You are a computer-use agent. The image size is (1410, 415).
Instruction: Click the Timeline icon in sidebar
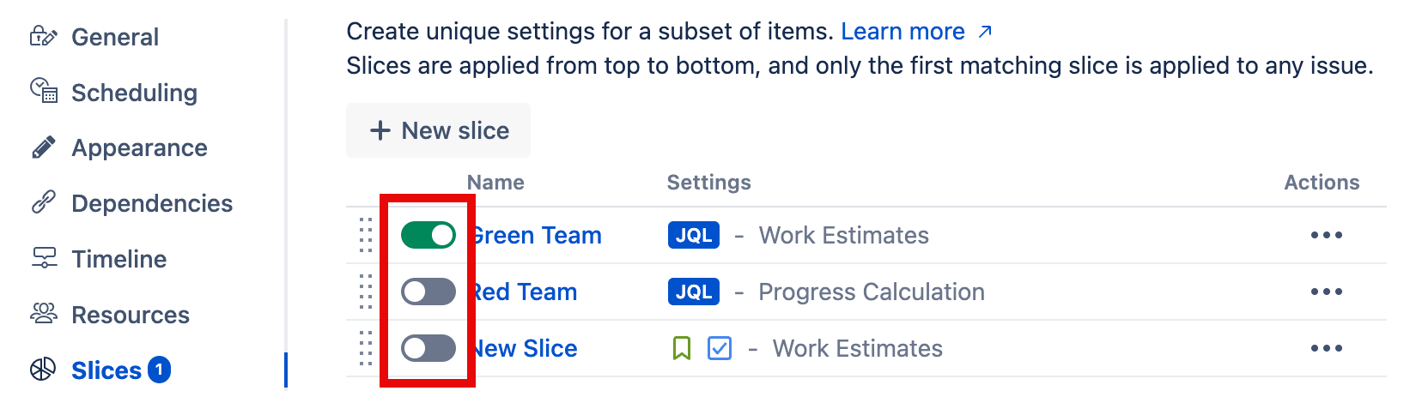(x=43, y=258)
